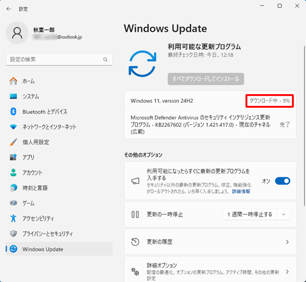Click the Windows Update page title
The width and height of the screenshot is (306, 282).
165,29
